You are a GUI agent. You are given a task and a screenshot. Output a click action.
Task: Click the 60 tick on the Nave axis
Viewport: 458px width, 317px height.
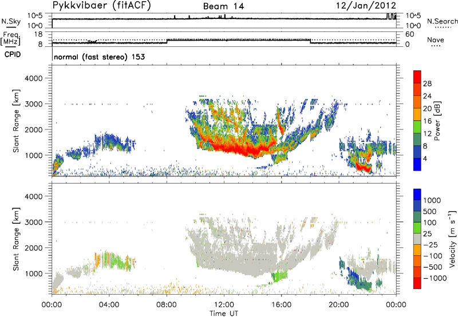tap(409, 34)
